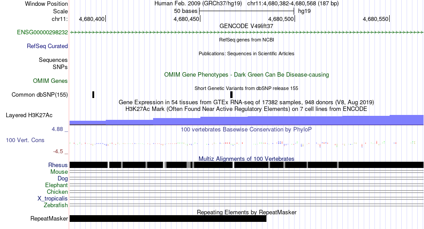The height and width of the screenshot is (229, 424).
Task: Click the GENCODE V49lift37 track title
Action: point(246,26)
